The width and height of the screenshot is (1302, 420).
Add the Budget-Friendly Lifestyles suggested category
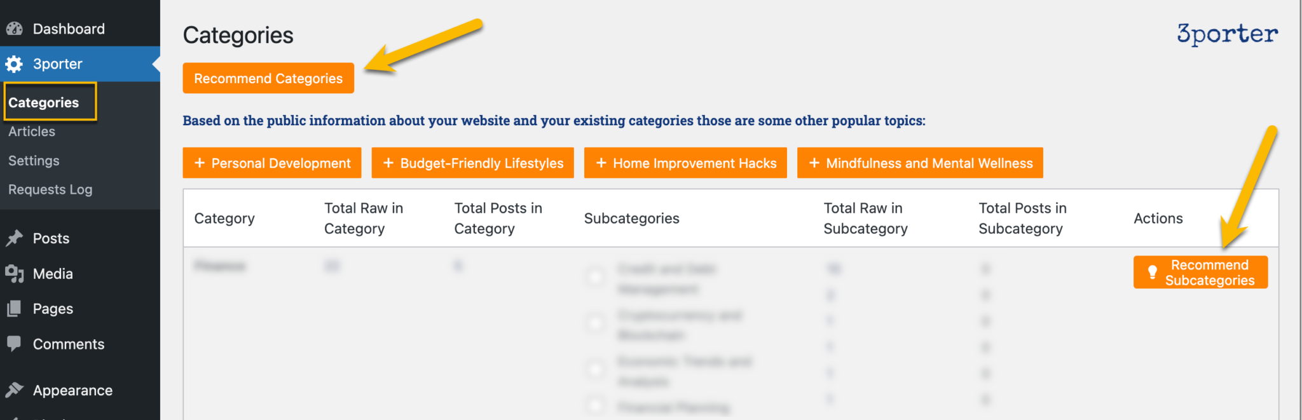pos(473,163)
